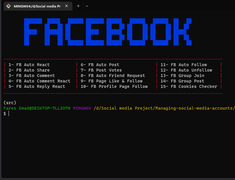The image size is (235, 180).
Task: Click the '8- FB Auto Friend Request' line
Action: (113, 76)
